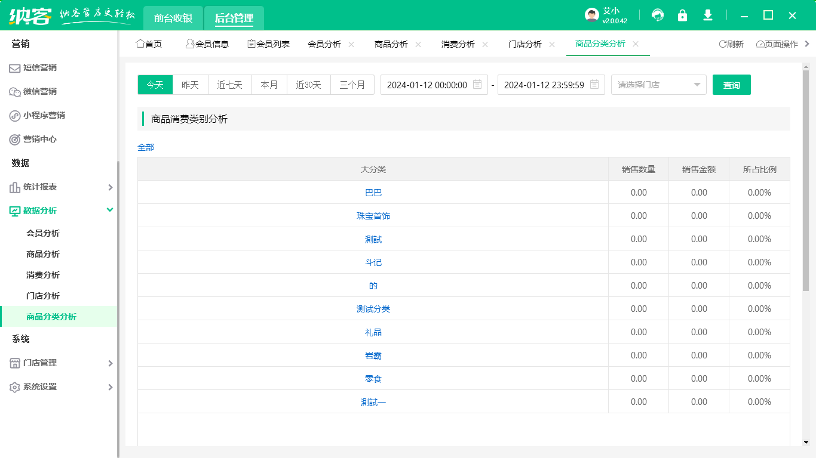Click the 查询 search button
The width and height of the screenshot is (816, 458).
coord(731,85)
